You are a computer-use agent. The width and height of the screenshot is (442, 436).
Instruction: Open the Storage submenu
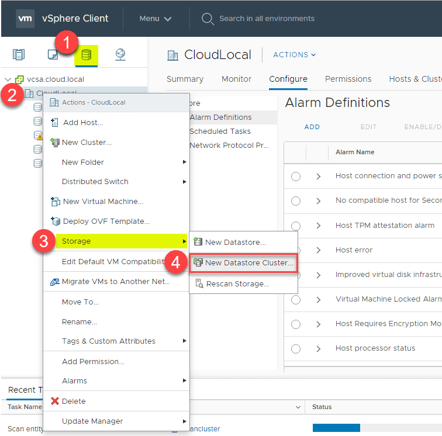coord(122,241)
